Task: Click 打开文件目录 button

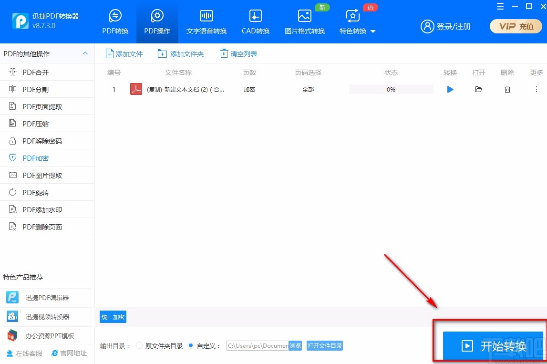Action: tap(325, 345)
